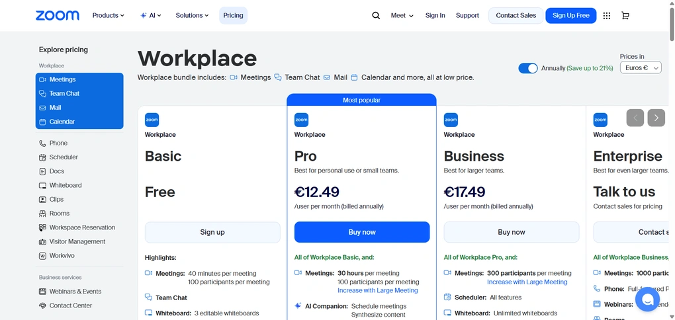
Task: Click the previous plans arrow button
Action: (635, 118)
